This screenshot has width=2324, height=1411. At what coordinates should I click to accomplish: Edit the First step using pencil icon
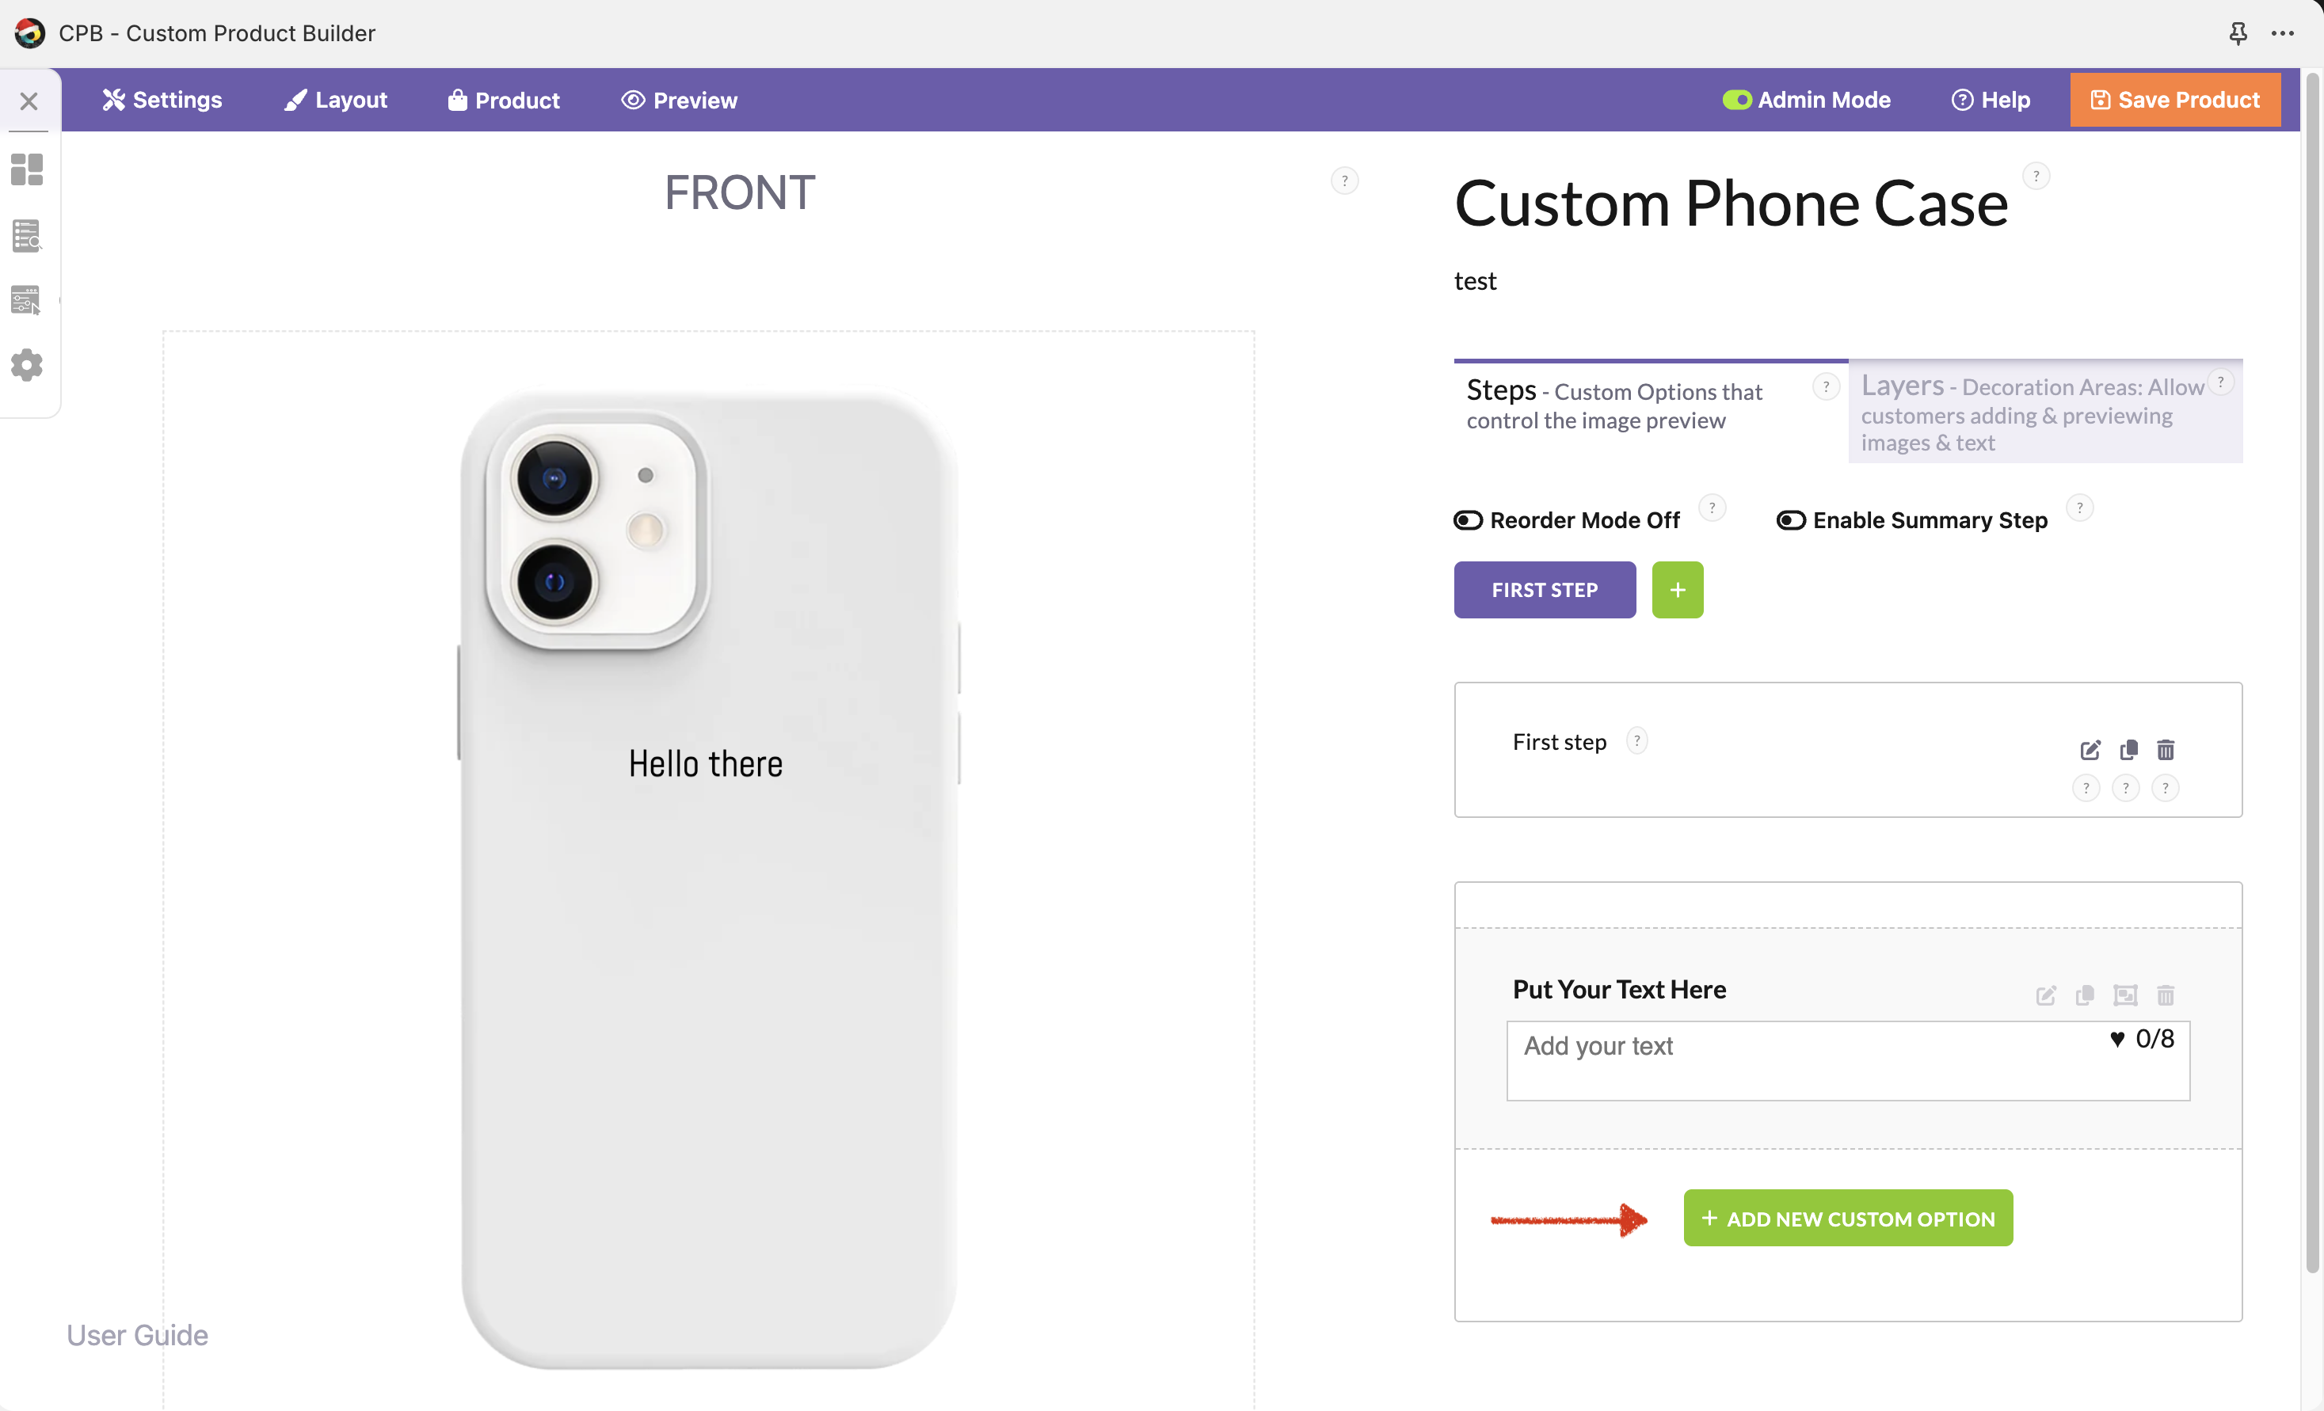(x=2090, y=751)
